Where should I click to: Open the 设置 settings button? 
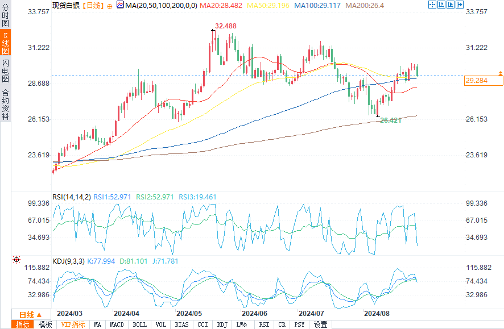pos(321,324)
